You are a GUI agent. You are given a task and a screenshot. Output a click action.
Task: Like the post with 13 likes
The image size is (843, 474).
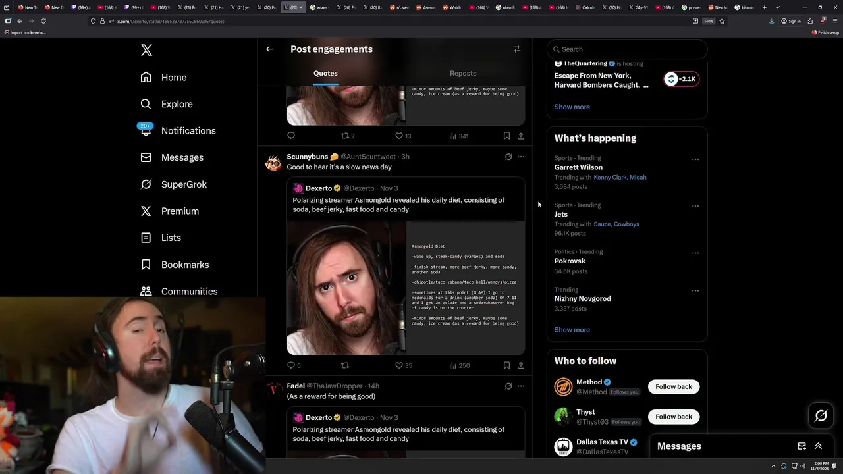click(403, 136)
